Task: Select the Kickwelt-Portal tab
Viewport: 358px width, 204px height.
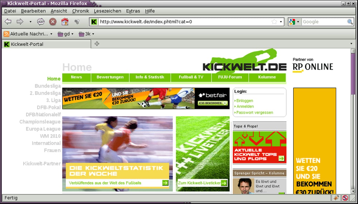Action: pyautogui.click(x=46, y=44)
